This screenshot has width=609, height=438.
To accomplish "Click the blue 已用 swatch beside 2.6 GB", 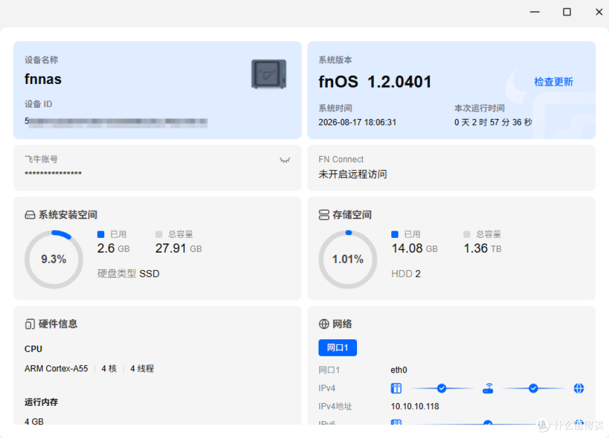I will point(100,234).
